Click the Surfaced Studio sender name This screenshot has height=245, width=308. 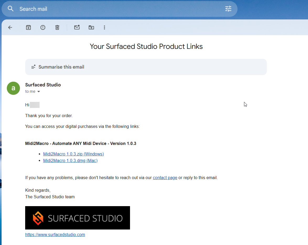43,85
